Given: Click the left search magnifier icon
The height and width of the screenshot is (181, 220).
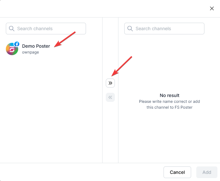Looking at the screenshot, I should (x=11, y=29).
